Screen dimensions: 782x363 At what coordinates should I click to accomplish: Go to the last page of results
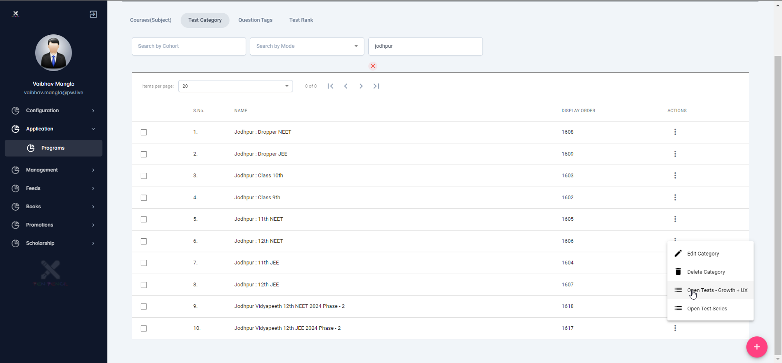376,86
